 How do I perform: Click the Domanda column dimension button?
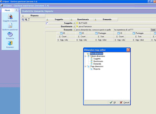pos(106,19)
